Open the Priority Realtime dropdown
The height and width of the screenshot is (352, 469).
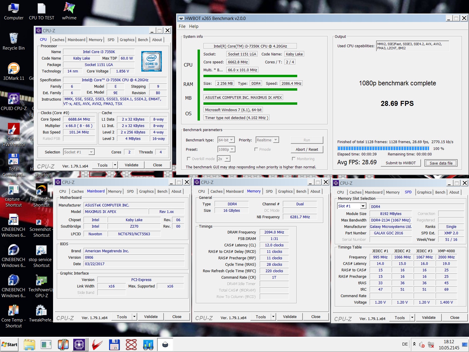(267, 140)
